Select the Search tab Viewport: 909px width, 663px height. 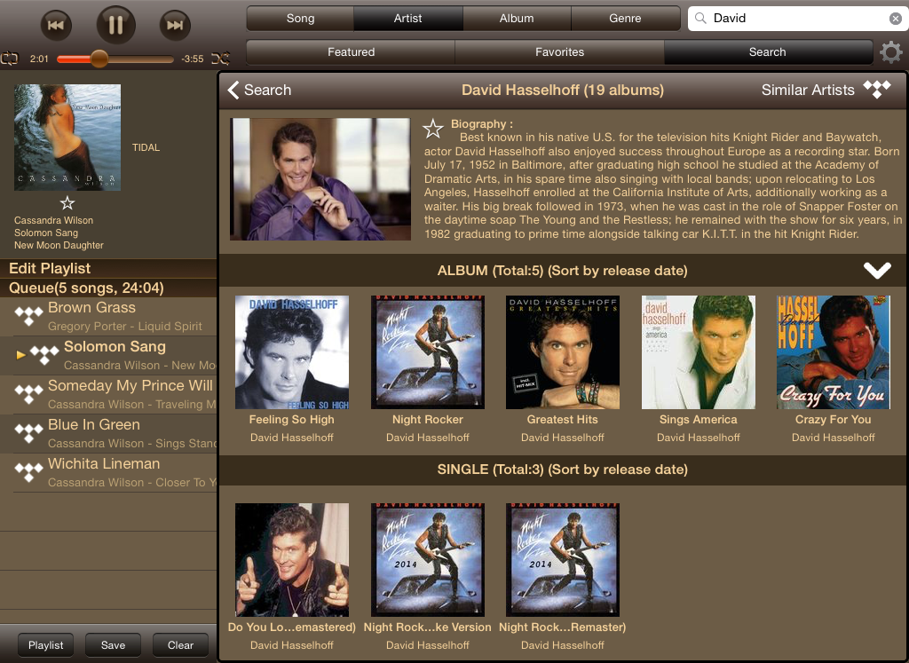768,52
